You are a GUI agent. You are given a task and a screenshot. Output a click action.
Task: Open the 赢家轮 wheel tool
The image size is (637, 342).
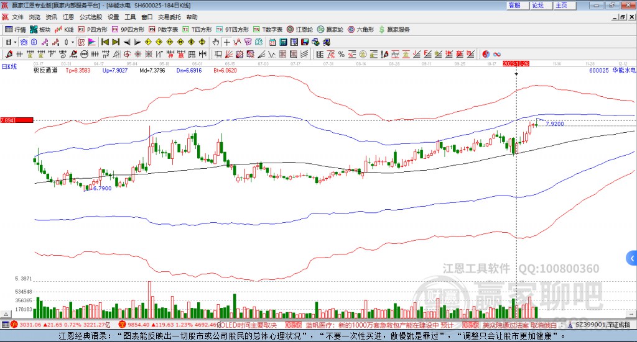click(x=330, y=30)
